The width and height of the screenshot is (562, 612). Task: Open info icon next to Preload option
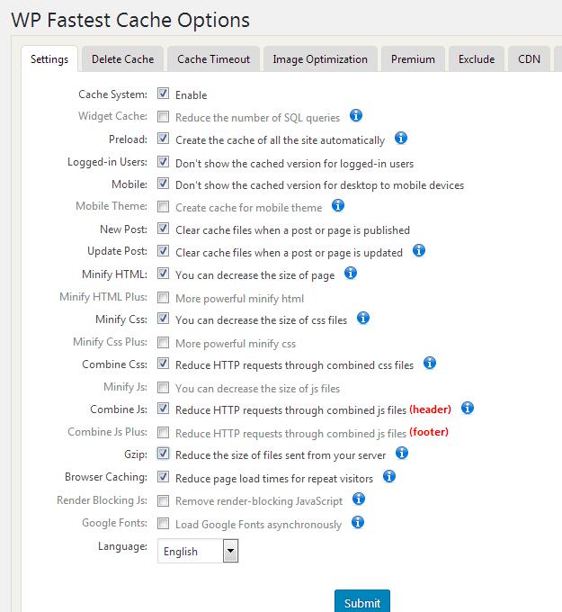click(401, 138)
